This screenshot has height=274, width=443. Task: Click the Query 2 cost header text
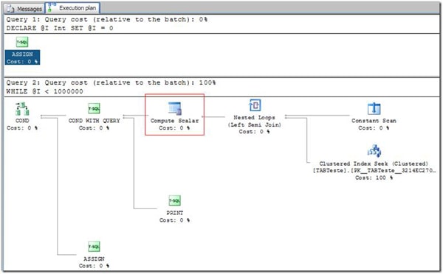tap(111, 82)
